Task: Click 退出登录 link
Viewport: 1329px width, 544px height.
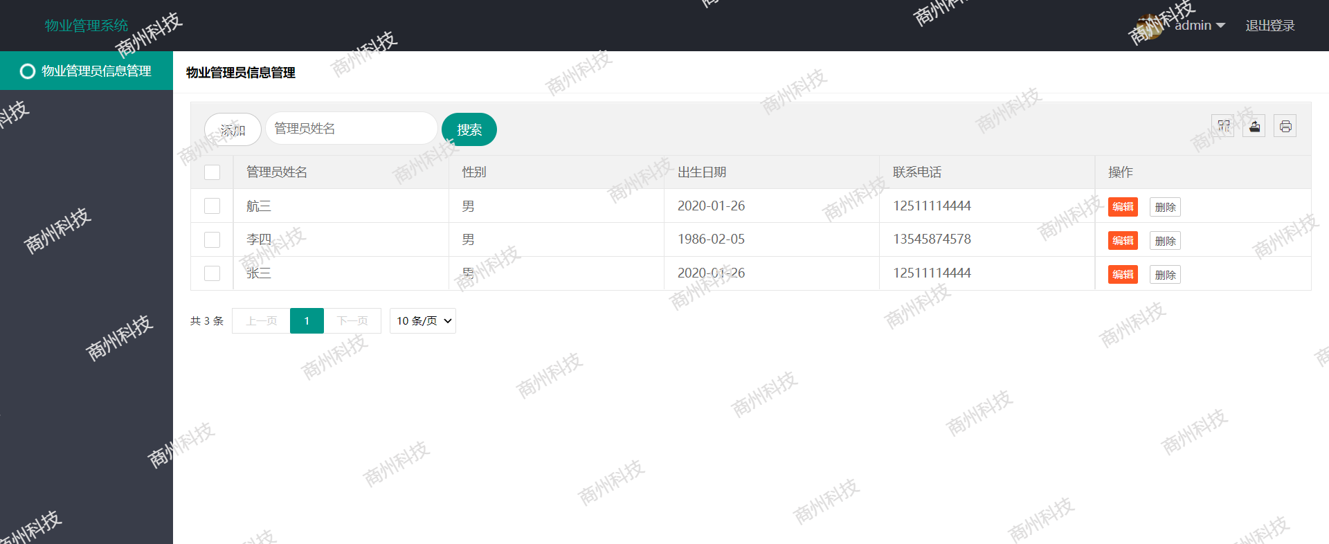Action: tap(1270, 26)
